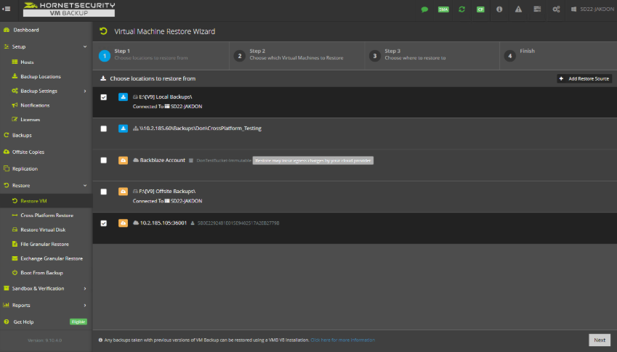617x352 pixels.
Task: Collapse the Setup sidebar section
Action: point(46,47)
